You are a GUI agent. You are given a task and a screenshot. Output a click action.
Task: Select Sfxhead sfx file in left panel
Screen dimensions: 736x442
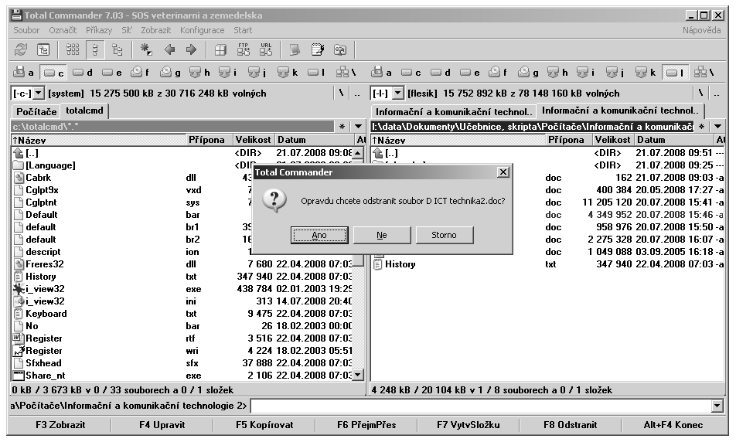pos(182,363)
